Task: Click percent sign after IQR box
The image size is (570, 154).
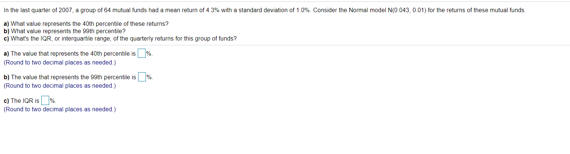Action: tap(52, 101)
